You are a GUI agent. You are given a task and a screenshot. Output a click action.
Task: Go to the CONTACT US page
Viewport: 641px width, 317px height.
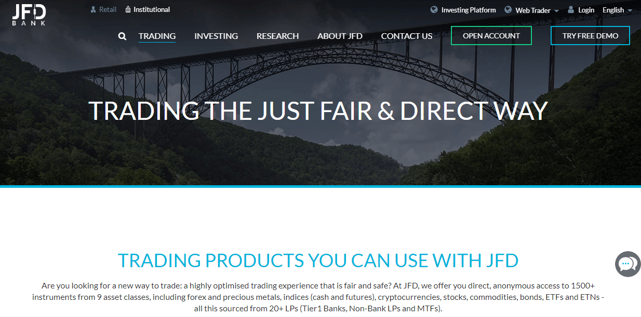(x=407, y=36)
